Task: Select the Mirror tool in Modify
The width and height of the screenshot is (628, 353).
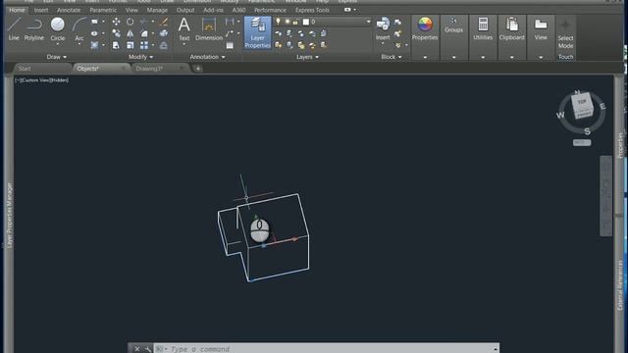Action: click(x=131, y=33)
